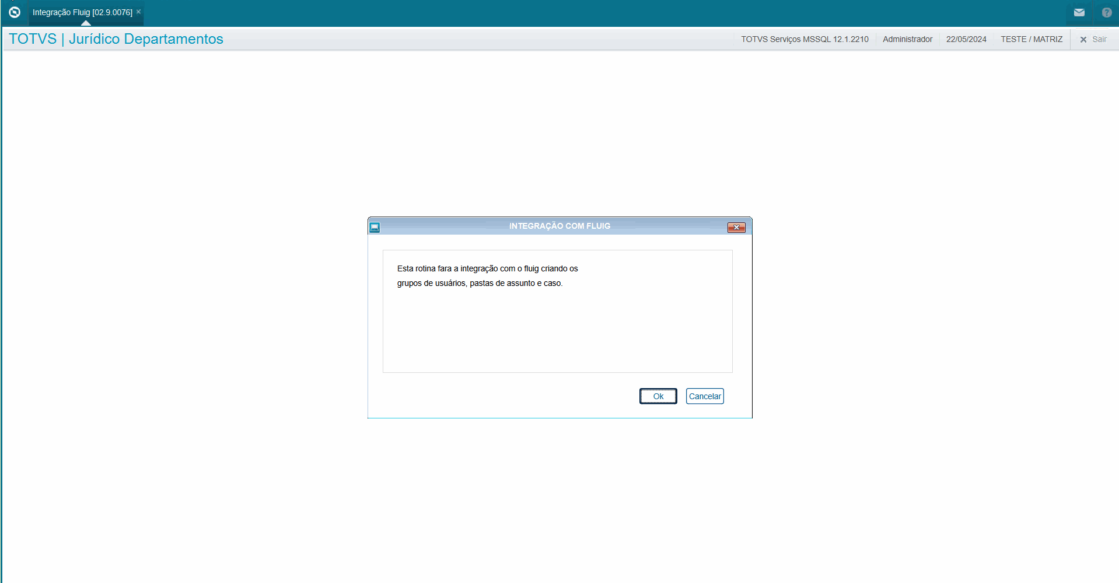The image size is (1119, 583).
Task: Open the mail envelope icon
Action: click(1079, 12)
